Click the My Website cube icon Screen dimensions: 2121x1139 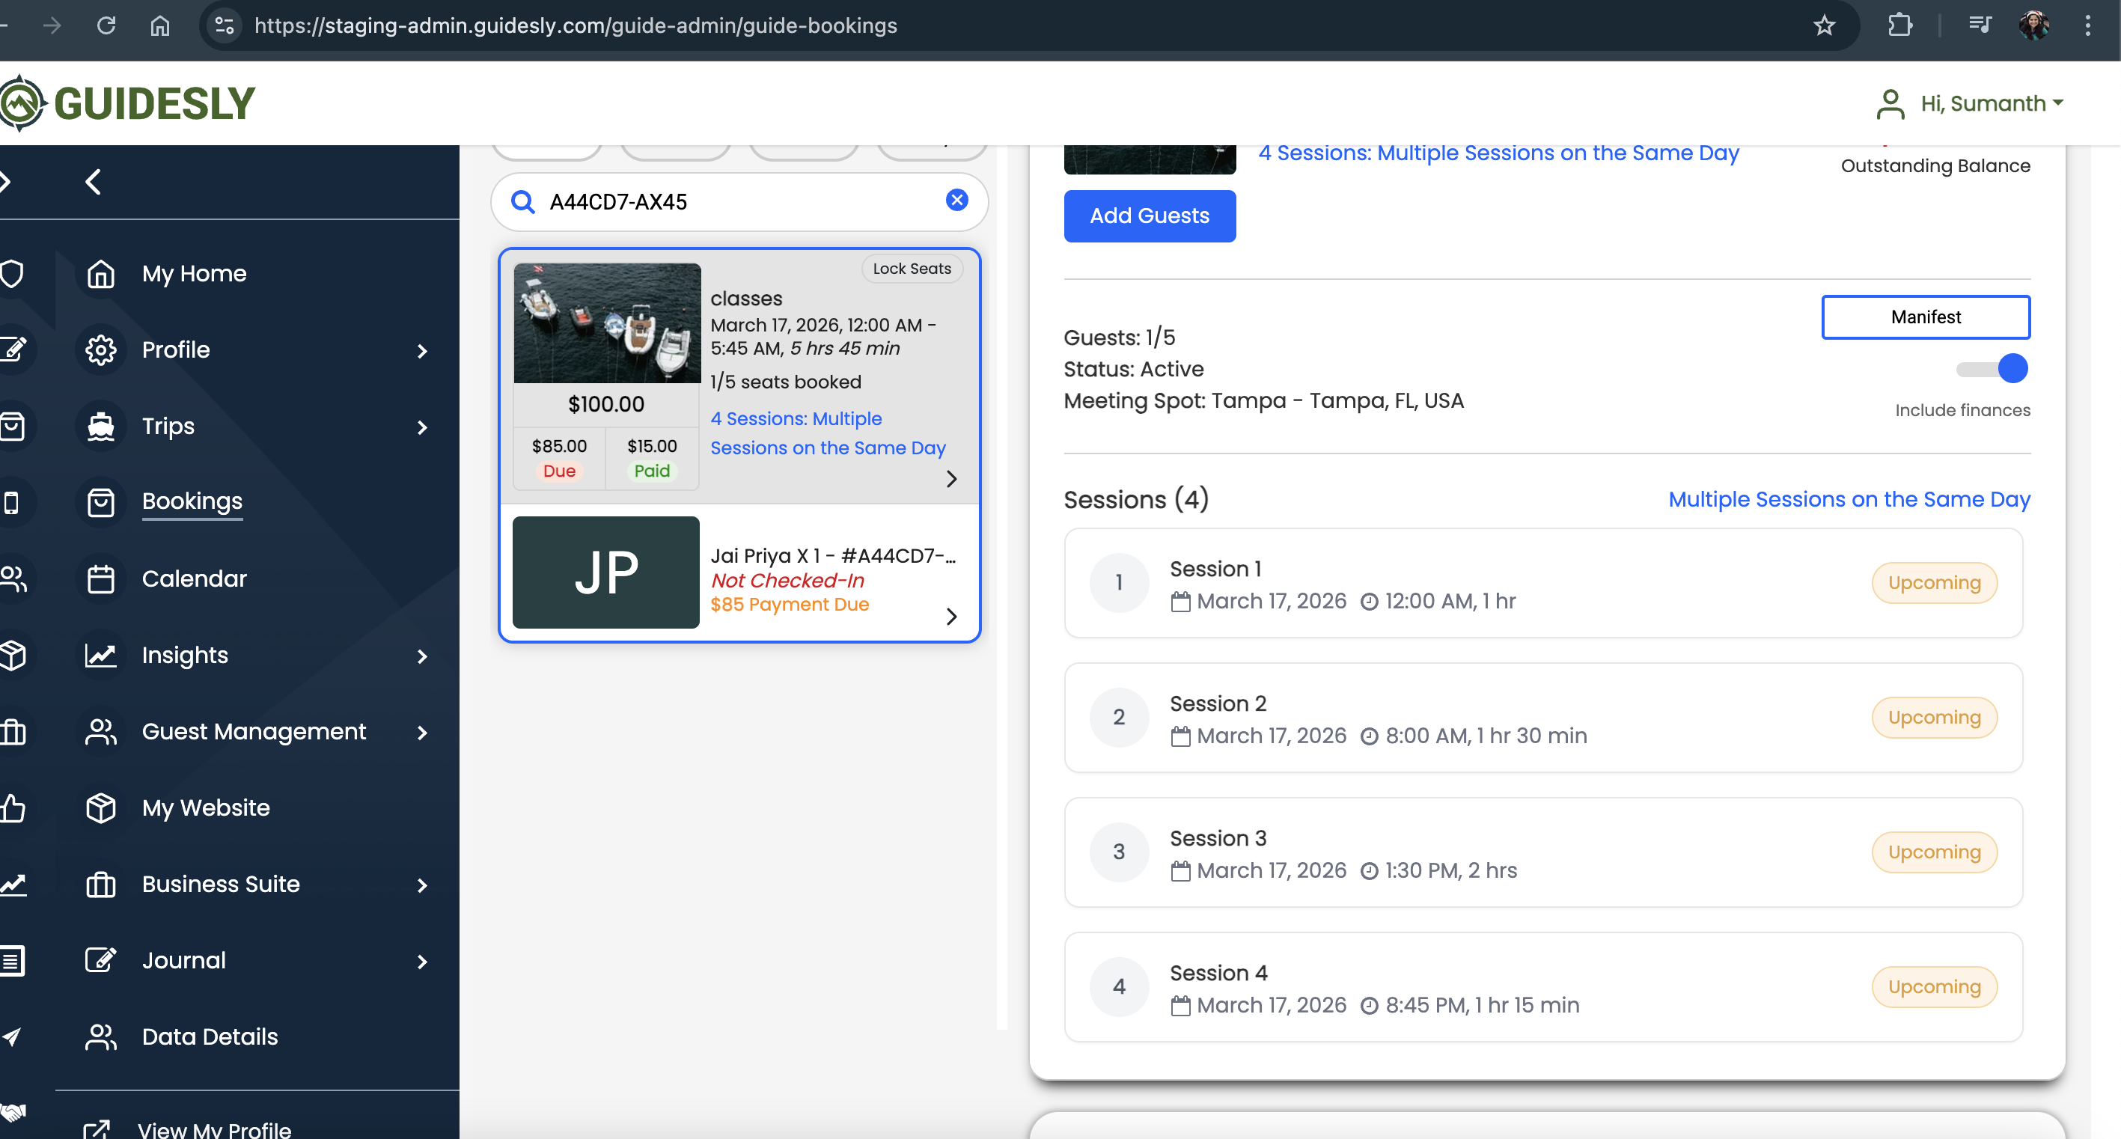100,808
